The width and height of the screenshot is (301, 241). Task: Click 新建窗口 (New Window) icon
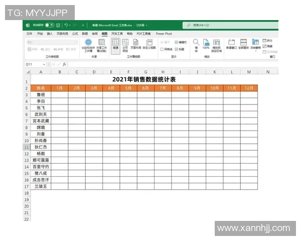pos(231,44)
